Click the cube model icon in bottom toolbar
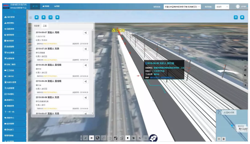The image size is (250, 144). (122, 138)
